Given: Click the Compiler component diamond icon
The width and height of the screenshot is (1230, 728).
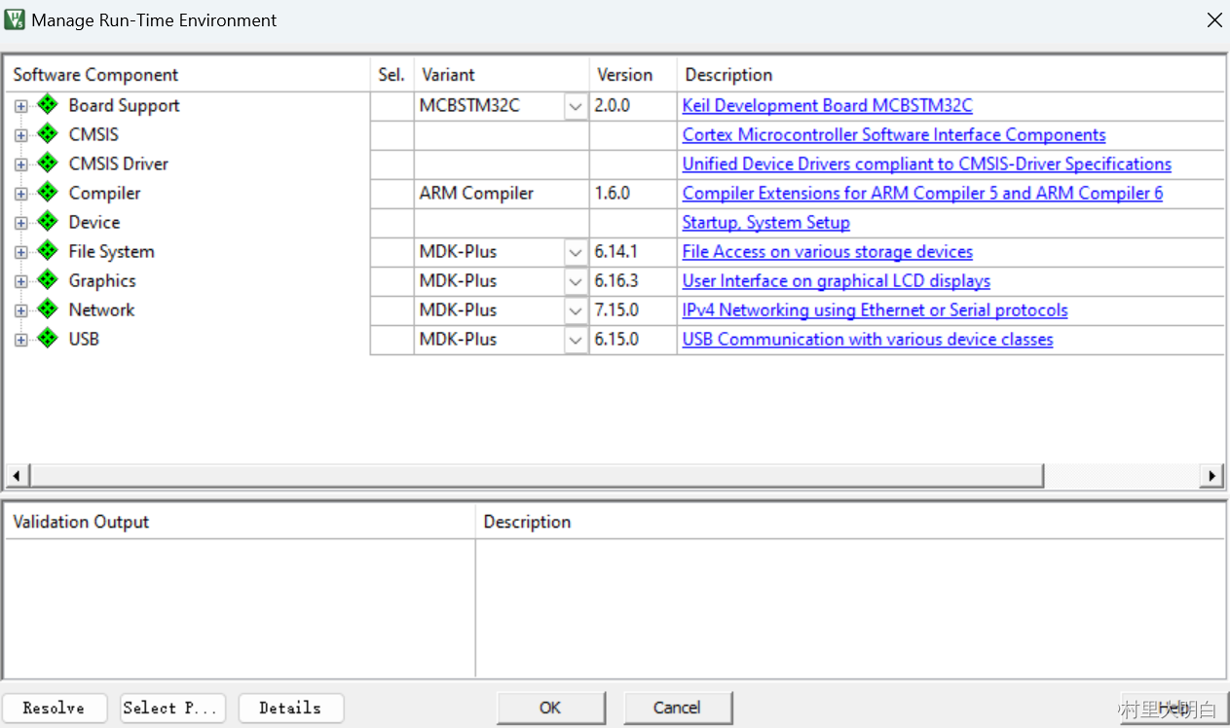Looking at the screenshot, I should click(x=48, y=193).
